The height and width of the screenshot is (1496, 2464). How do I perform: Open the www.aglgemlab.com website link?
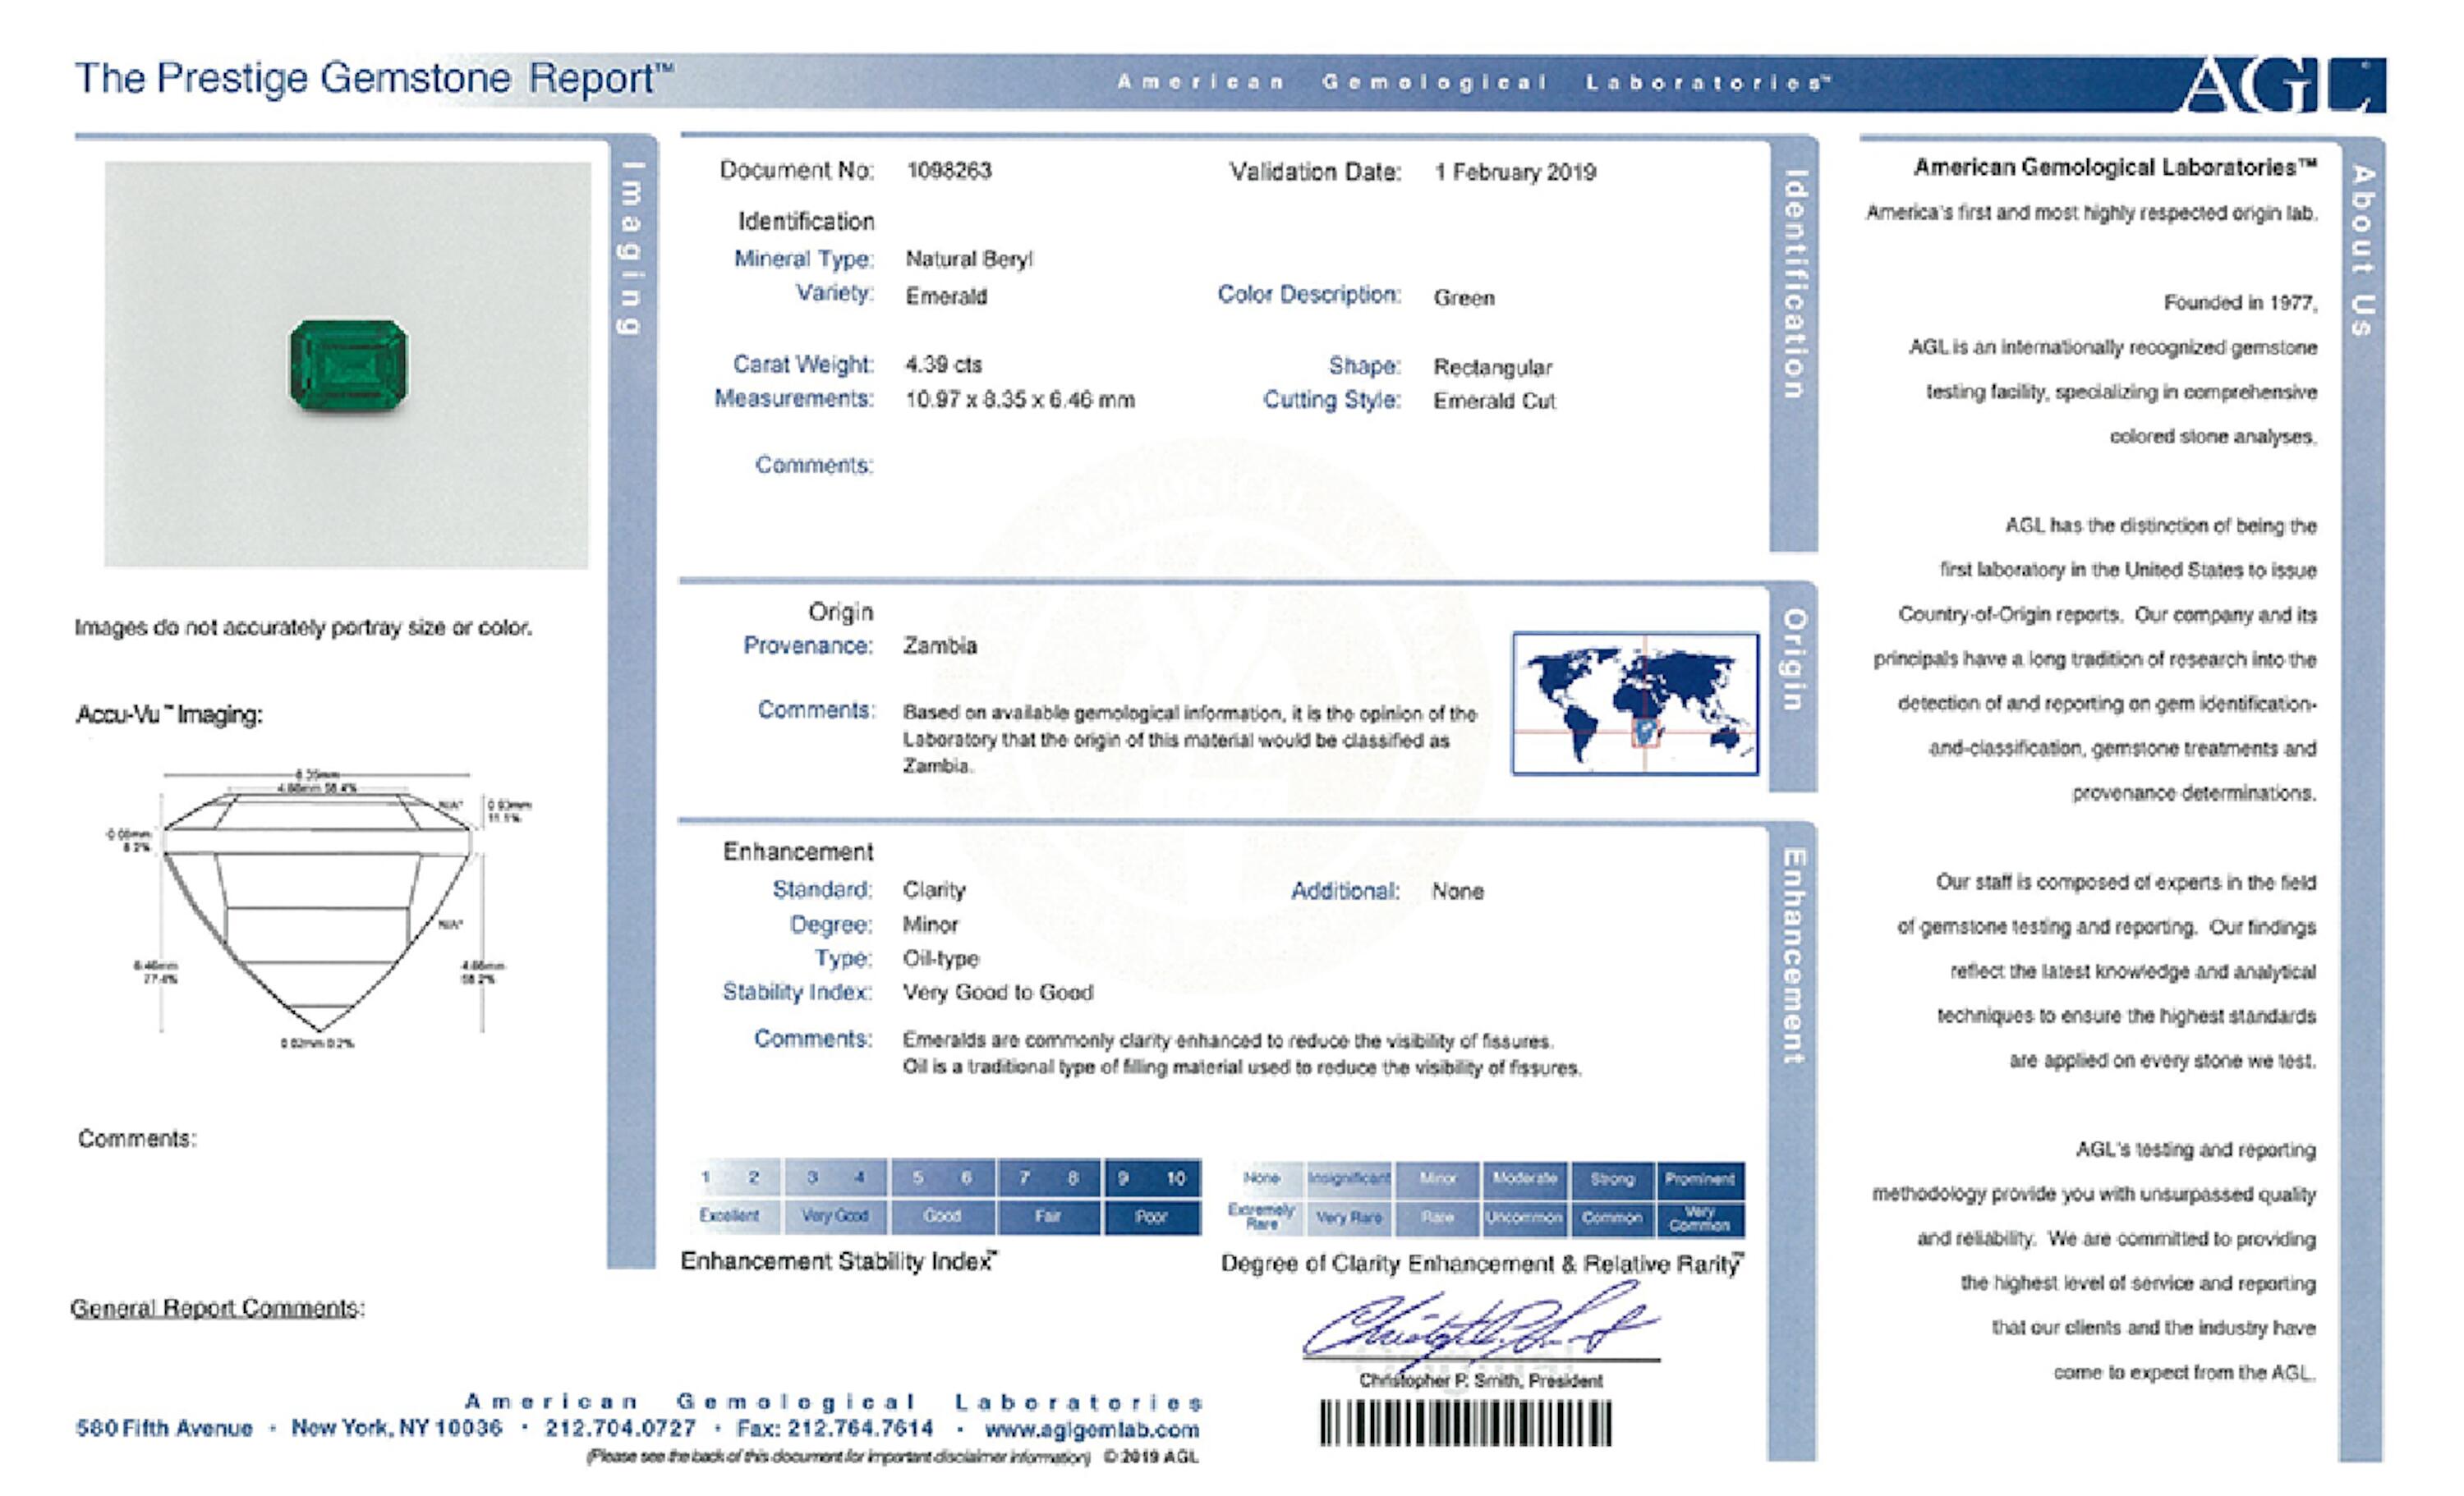point(1091,1429)
